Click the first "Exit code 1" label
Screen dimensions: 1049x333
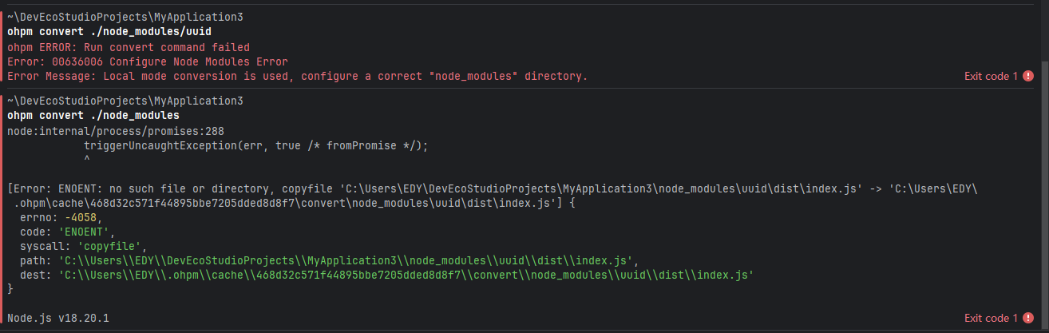click(991, 76)
